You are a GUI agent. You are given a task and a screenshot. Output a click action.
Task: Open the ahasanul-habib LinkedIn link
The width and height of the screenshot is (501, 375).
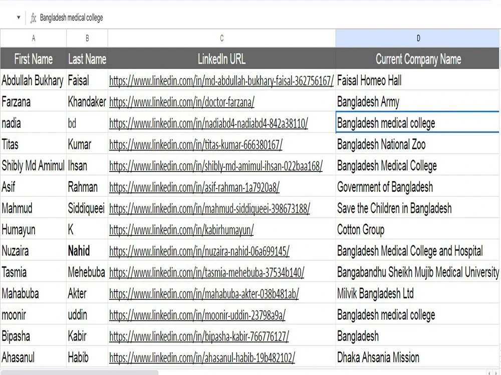202,358
